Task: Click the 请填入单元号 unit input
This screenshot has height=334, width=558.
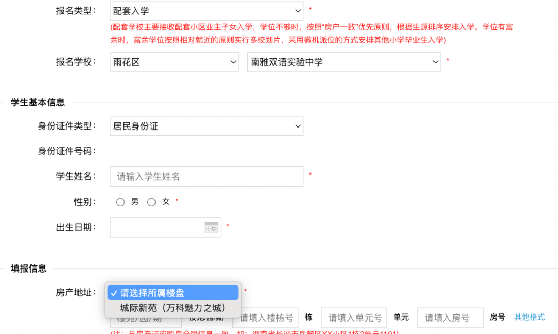Action: pos(354,317)
